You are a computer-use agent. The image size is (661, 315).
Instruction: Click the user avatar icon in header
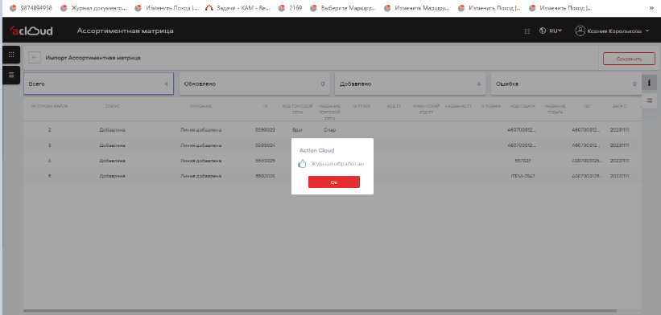[x=580, y=31]
